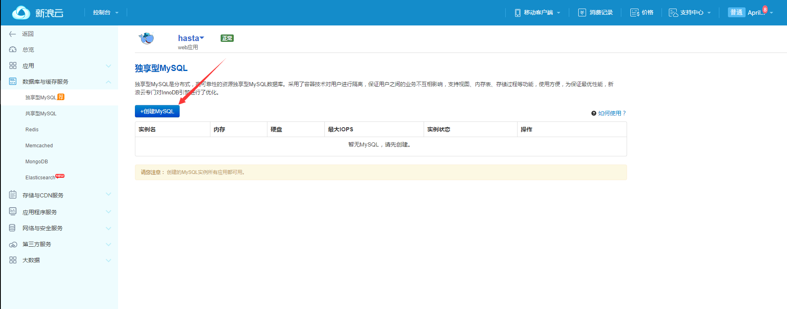The height and width of the screenshot is (309, 787).
Task: Click the 应用 grid icon
Action: (13, 66)
